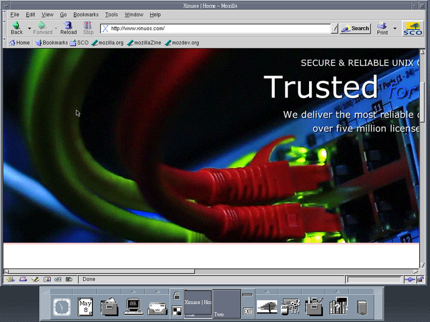430x322 pixels.
Task: Click the checkered icon below padlock
Action: (177, 311)
